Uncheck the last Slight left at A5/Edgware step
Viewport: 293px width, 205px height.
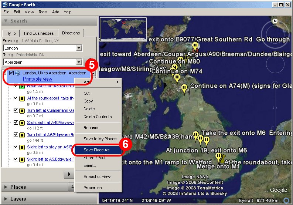16,159
